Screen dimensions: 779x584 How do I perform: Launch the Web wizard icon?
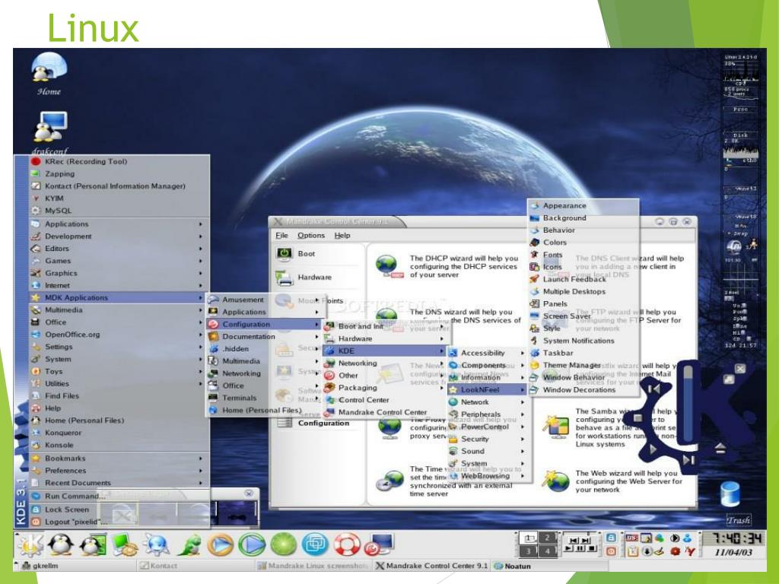click(x=555, y=481)
